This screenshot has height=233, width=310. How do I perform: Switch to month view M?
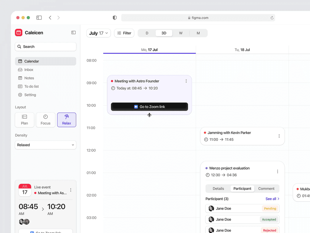pyautogui.click(x=198, y=33)
